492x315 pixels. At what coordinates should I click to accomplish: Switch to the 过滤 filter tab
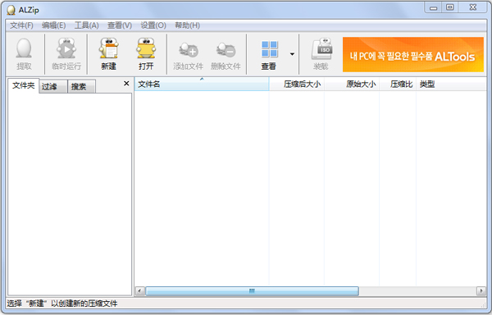pyautogui.click(x=53, y=87)
